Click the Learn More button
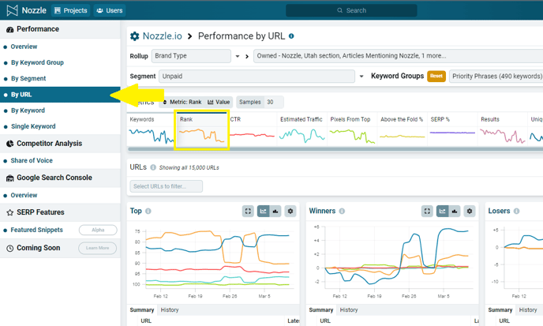This screenshot has height=326, width=543. 97,248
